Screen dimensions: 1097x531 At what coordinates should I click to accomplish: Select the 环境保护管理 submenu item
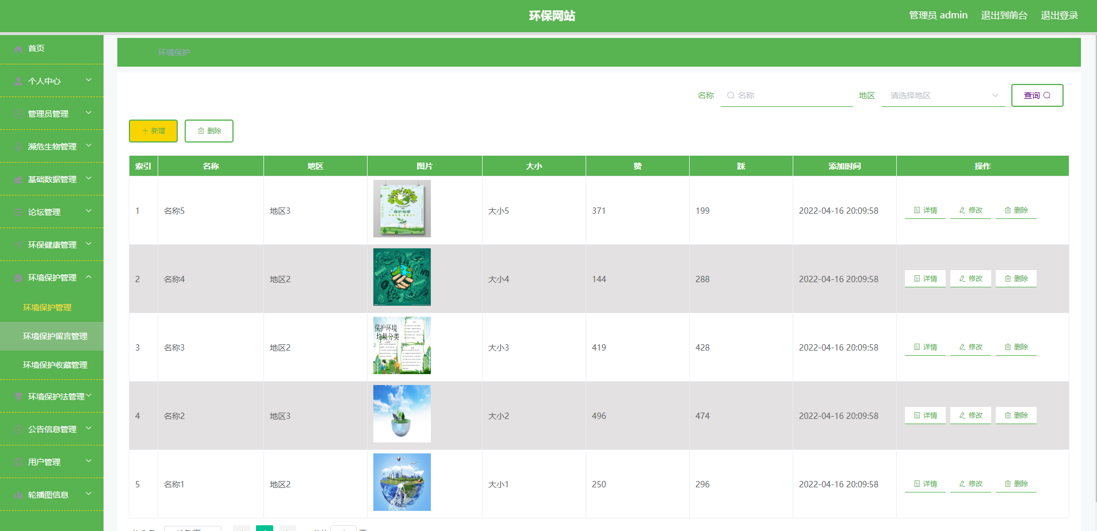tap(52, 307)
